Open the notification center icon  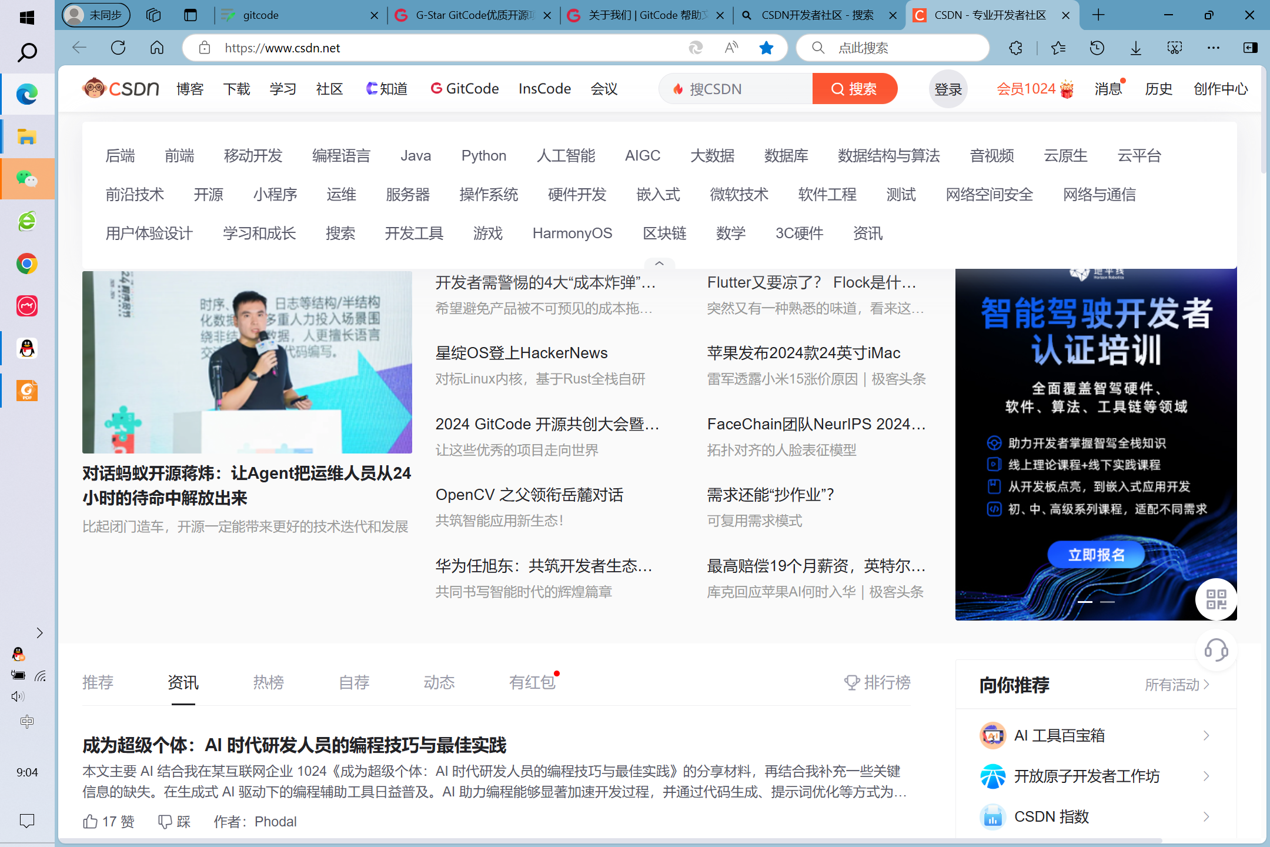27,821
